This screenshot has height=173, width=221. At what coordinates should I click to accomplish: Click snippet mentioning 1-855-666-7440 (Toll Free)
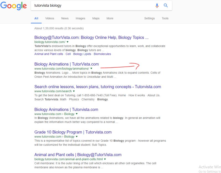click(x=97, y=97)
